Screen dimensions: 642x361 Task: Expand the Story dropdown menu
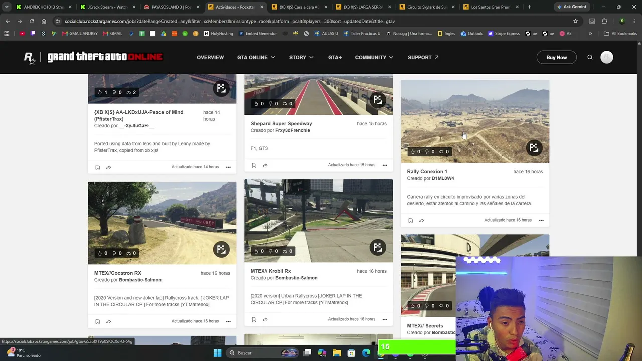tap(301, 57)
